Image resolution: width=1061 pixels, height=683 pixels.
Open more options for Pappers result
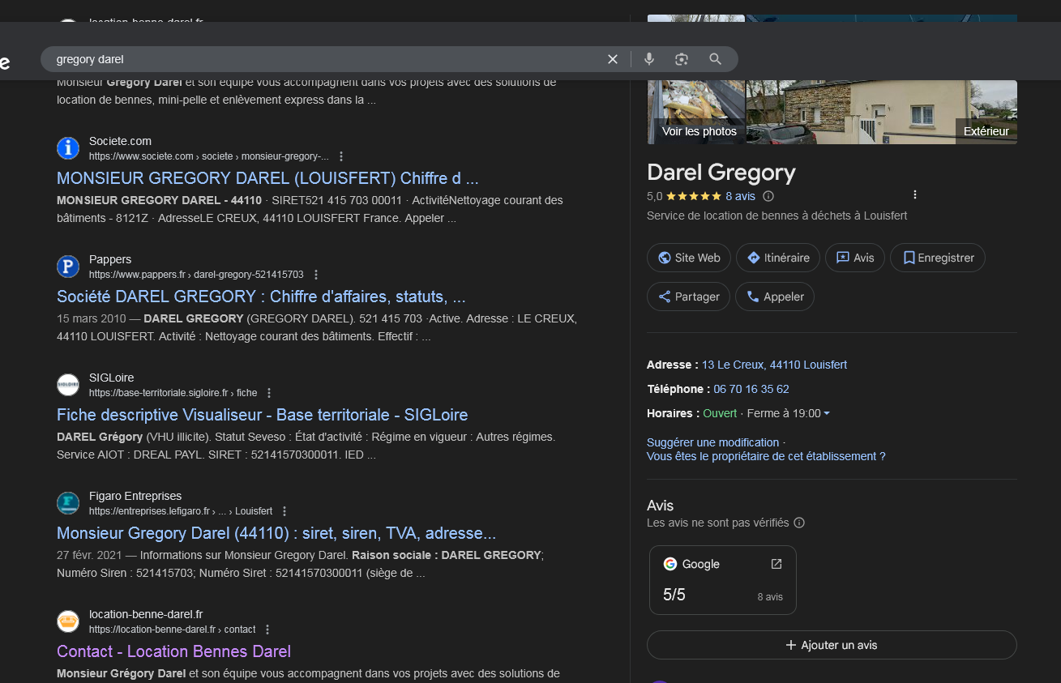316,275
